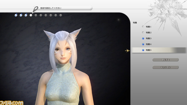Select the 特徴1 radio option

pyautogui.click(x=143, y=27)
